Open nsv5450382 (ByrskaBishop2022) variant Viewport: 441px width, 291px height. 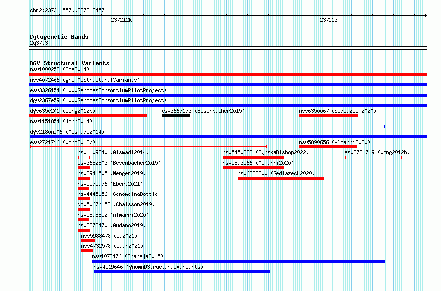[x=266, y=152]
